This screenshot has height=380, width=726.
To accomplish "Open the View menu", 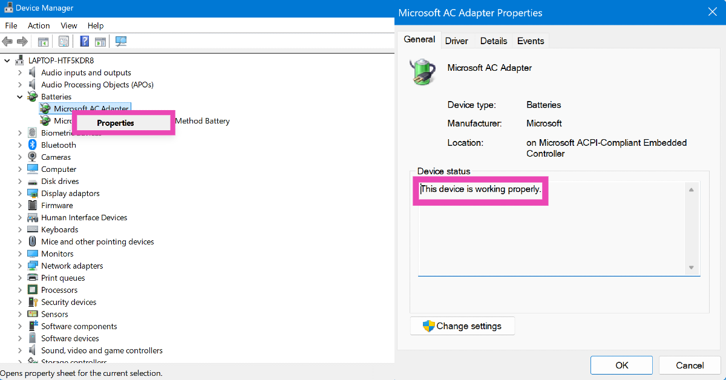I will (x=69, y=25).
